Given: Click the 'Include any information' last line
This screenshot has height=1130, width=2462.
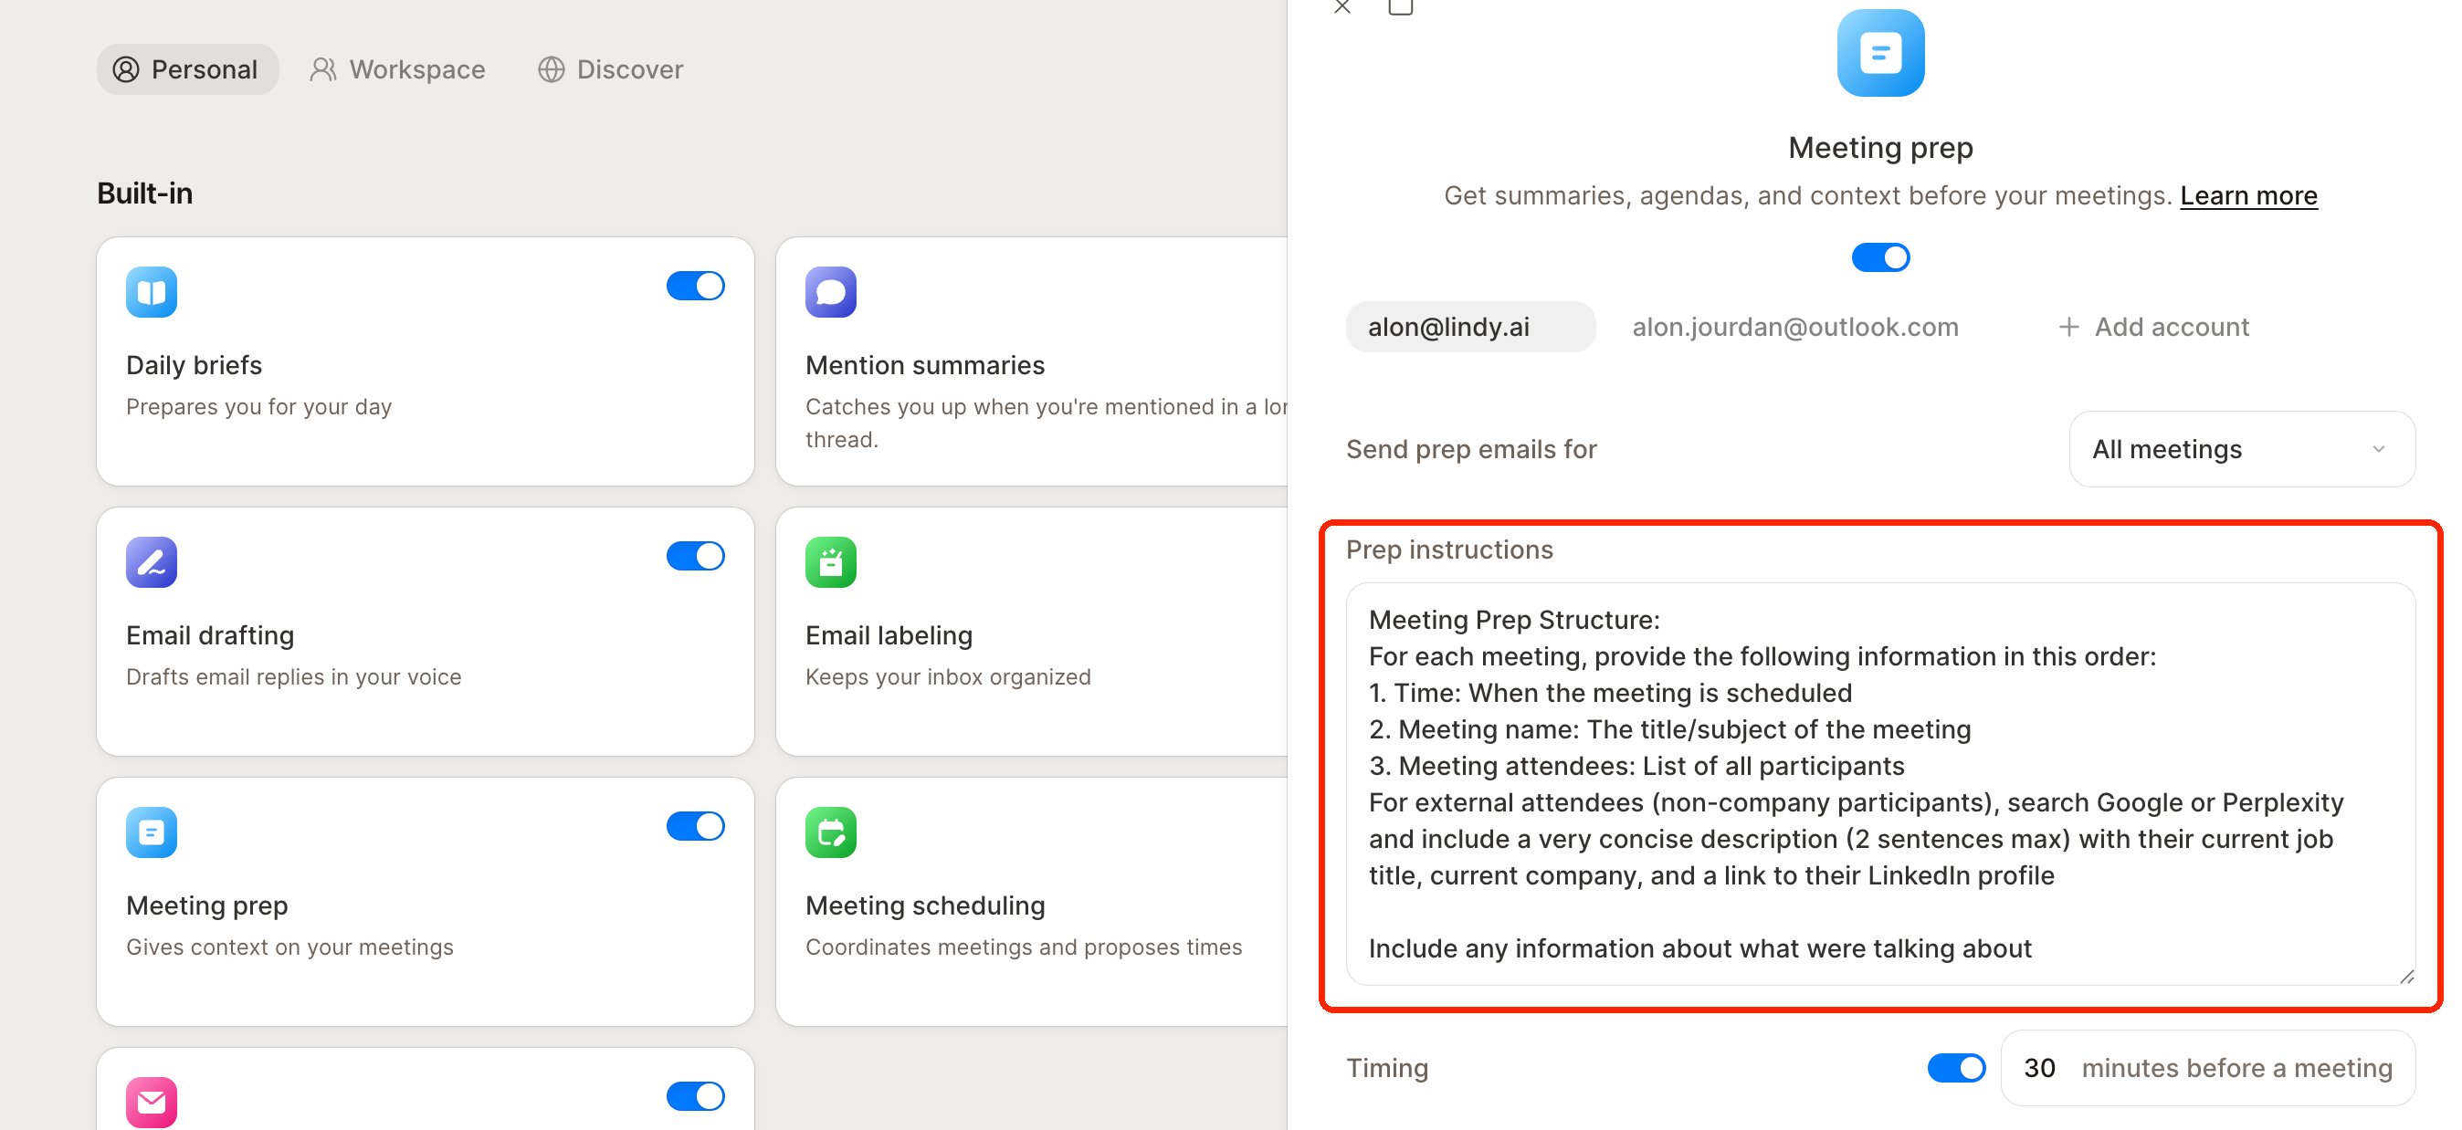Looking at the screenshot, I should click(x=1699, y=948).
